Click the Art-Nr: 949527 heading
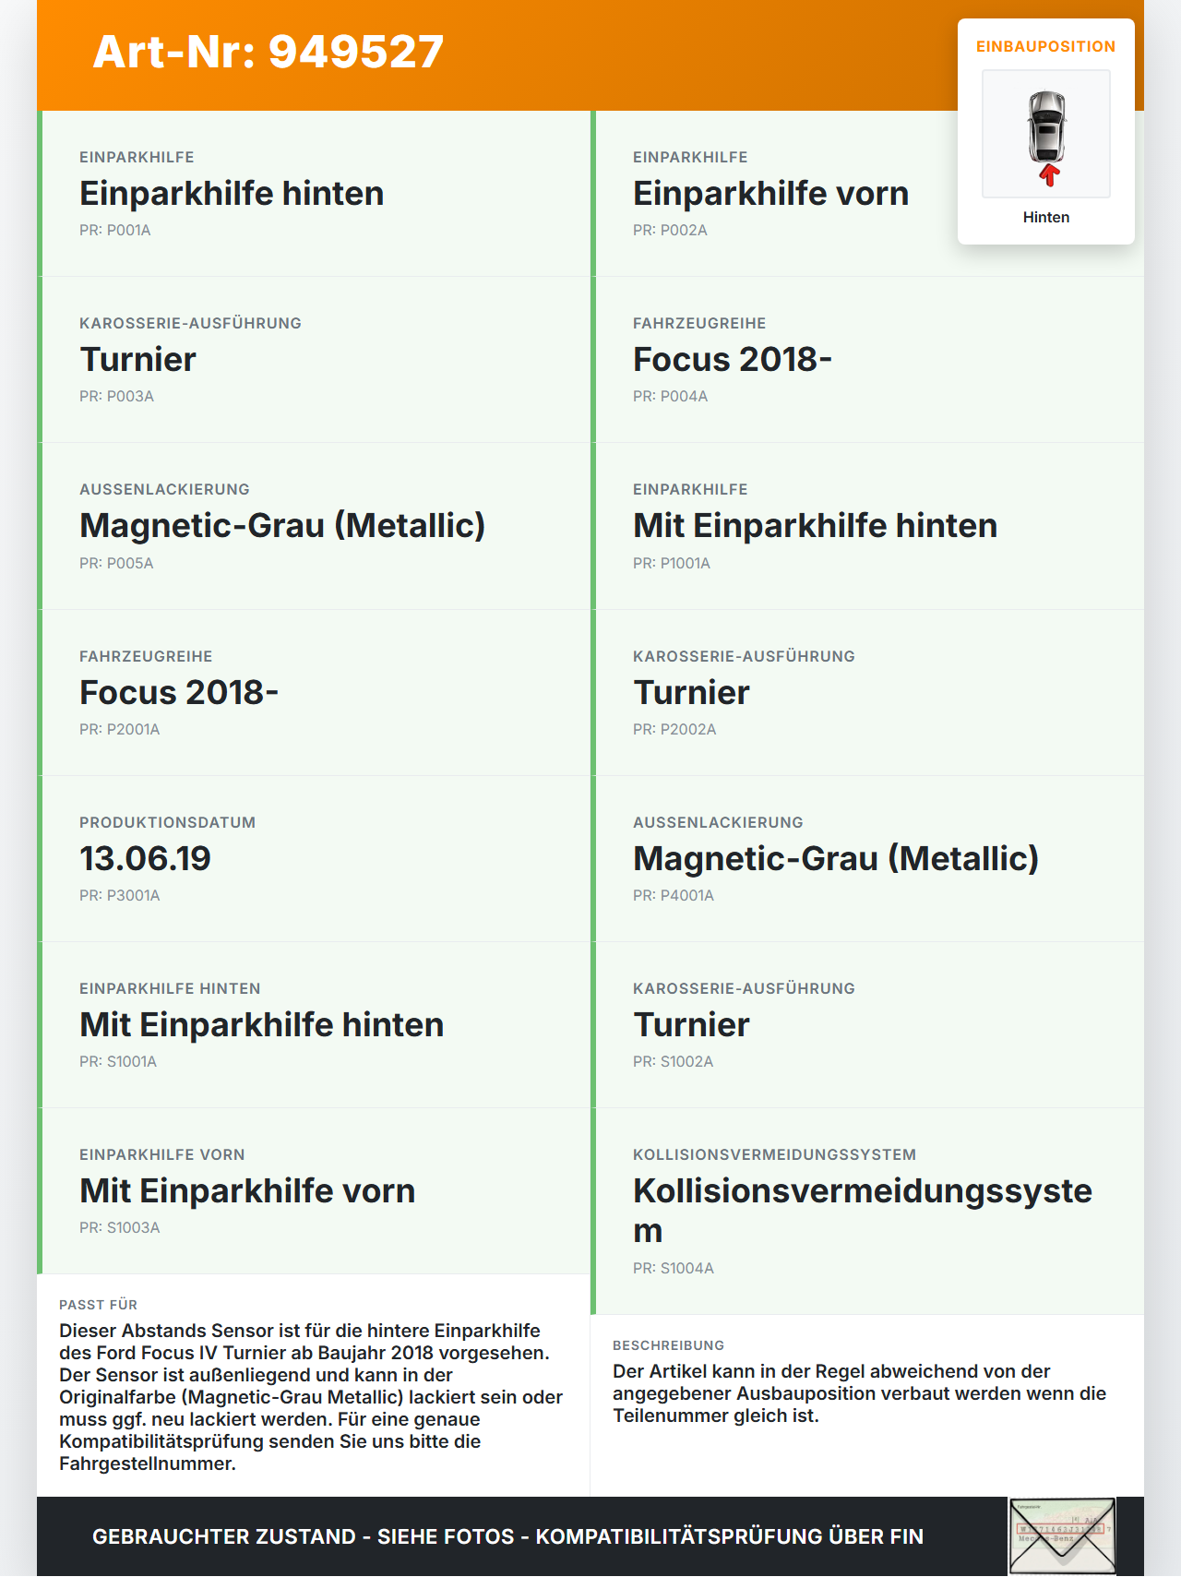This screenshot has width=1181, height=1577. (268, 52)
